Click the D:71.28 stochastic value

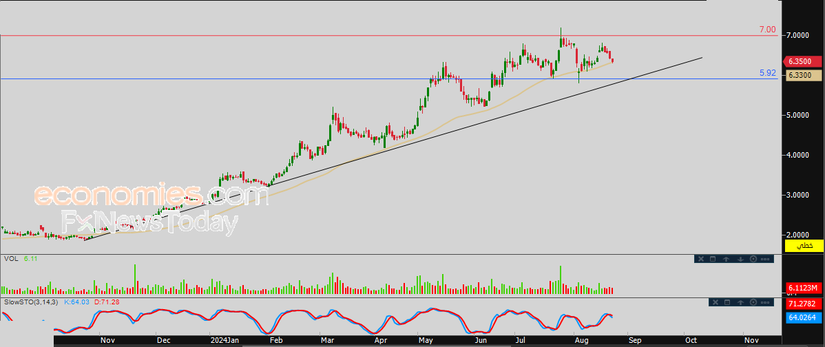(x=107, y=302)
